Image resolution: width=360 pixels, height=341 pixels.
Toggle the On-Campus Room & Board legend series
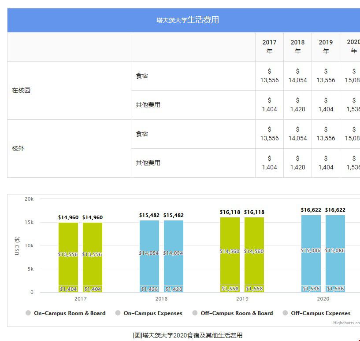coord(66,313)
